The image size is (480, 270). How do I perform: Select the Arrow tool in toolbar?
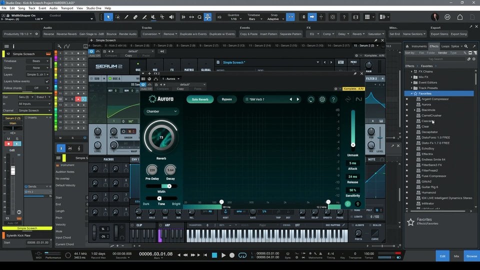(108, 17)
